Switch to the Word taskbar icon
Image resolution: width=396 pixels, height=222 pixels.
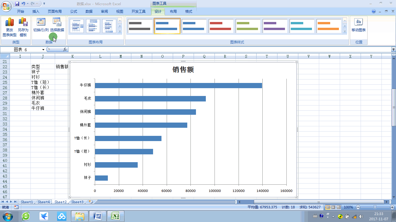(98, 216)
